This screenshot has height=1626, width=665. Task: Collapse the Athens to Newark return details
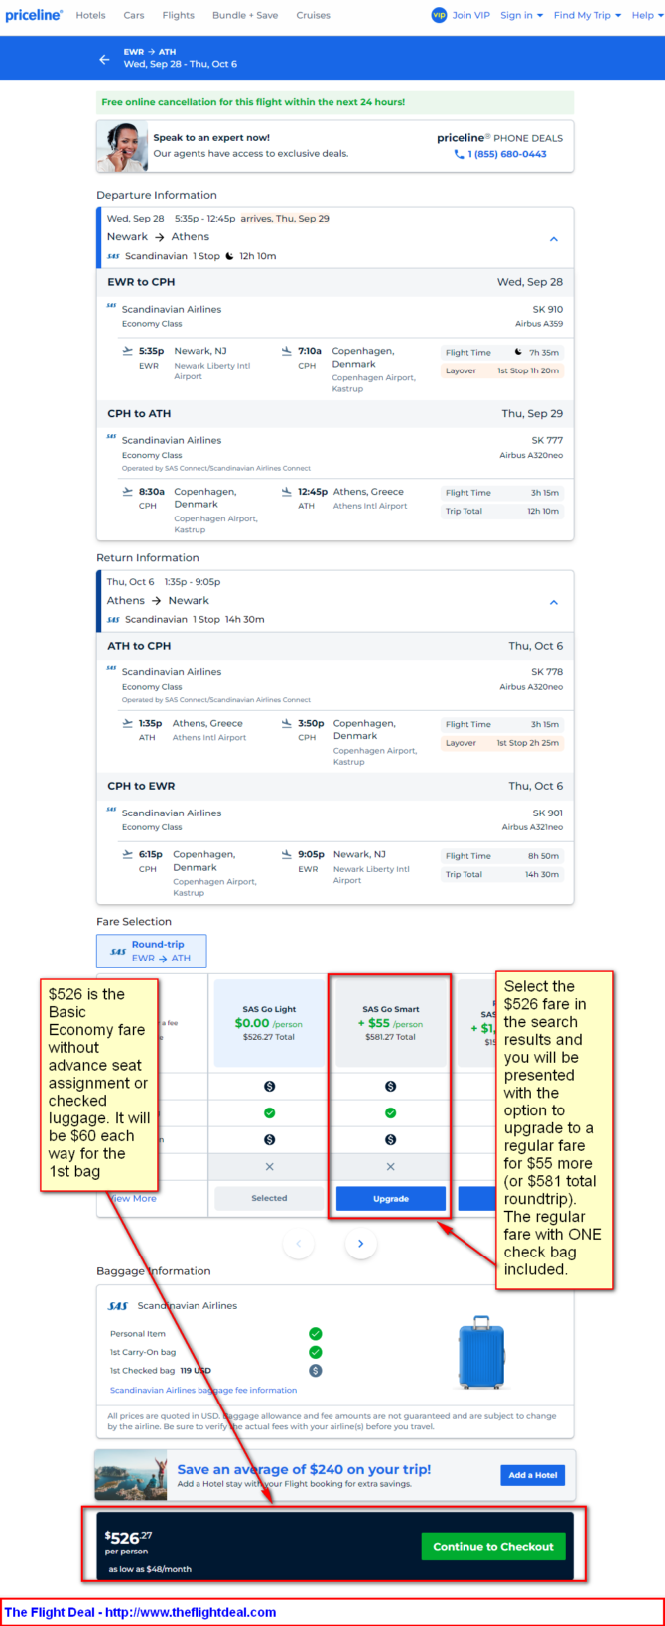click(x=554, y=602)
